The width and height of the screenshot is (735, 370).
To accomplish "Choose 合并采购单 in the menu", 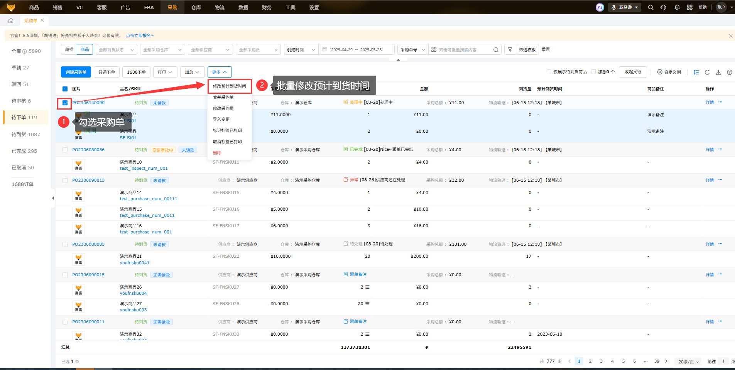I will tap(223, 97).
